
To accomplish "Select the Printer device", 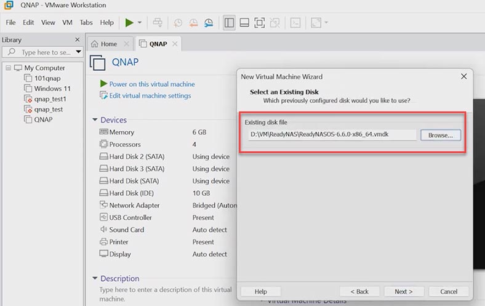I will [x=118, y=242].
